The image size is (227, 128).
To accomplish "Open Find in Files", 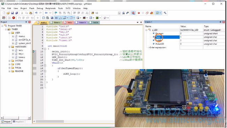I will 92,13.
